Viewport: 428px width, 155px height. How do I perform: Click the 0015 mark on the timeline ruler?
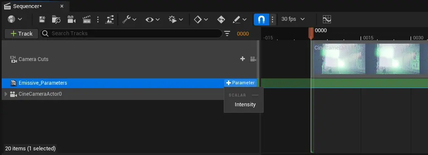368,38
